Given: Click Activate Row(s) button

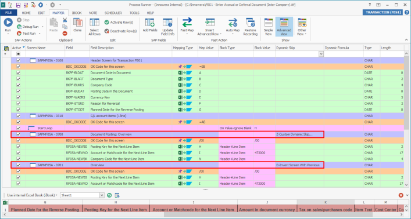Looking at the screenshot, I should pyautogui.click(x=119, y=23).
